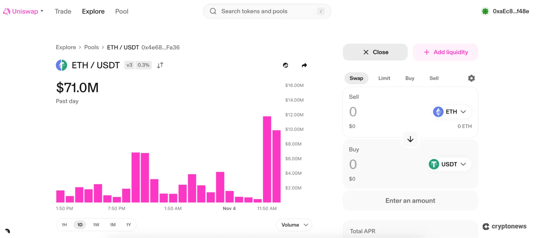Expand the USDT buy token selector
The image size is (536, 238).
(x=449, y=164)
